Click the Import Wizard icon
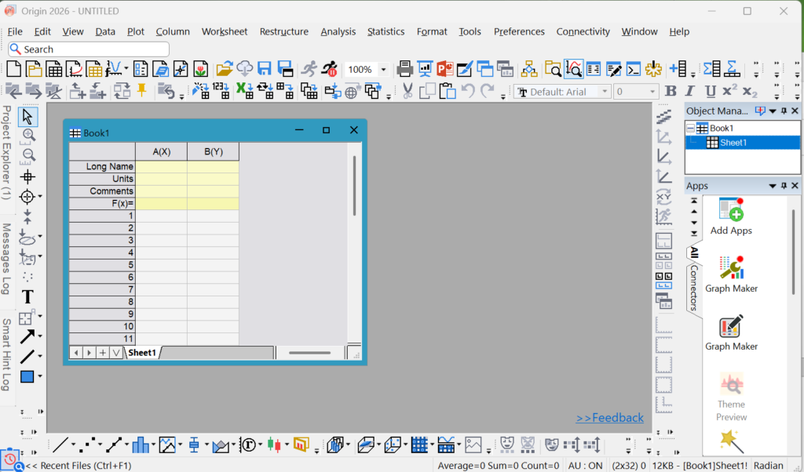The image size is (804, 472). tap(200, 91)
